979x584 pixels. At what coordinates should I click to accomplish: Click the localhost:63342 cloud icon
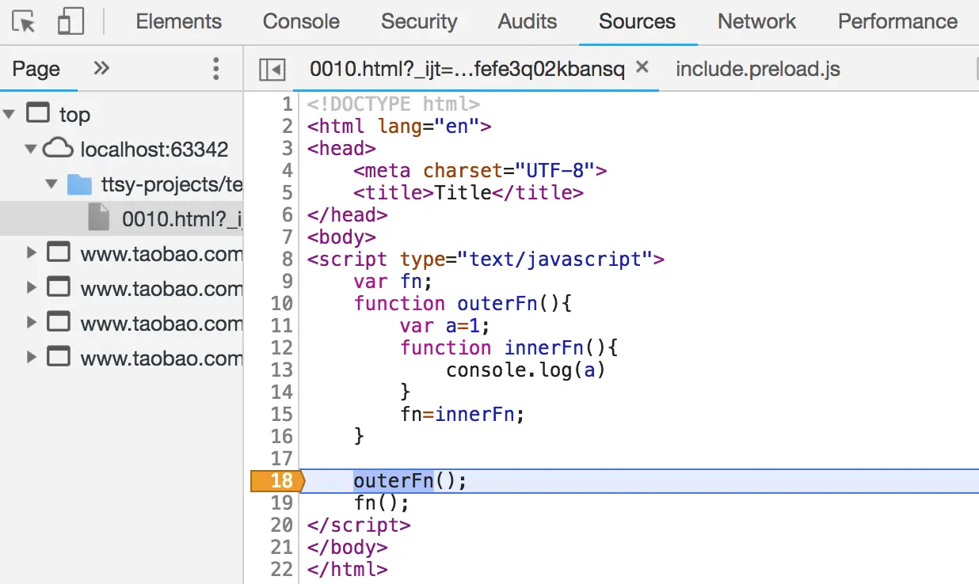(x=58, y=148)
